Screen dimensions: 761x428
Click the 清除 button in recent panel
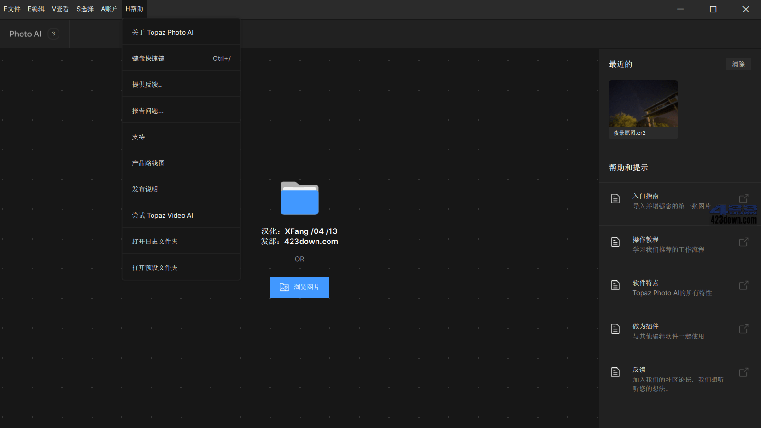(x=738, y=64)
